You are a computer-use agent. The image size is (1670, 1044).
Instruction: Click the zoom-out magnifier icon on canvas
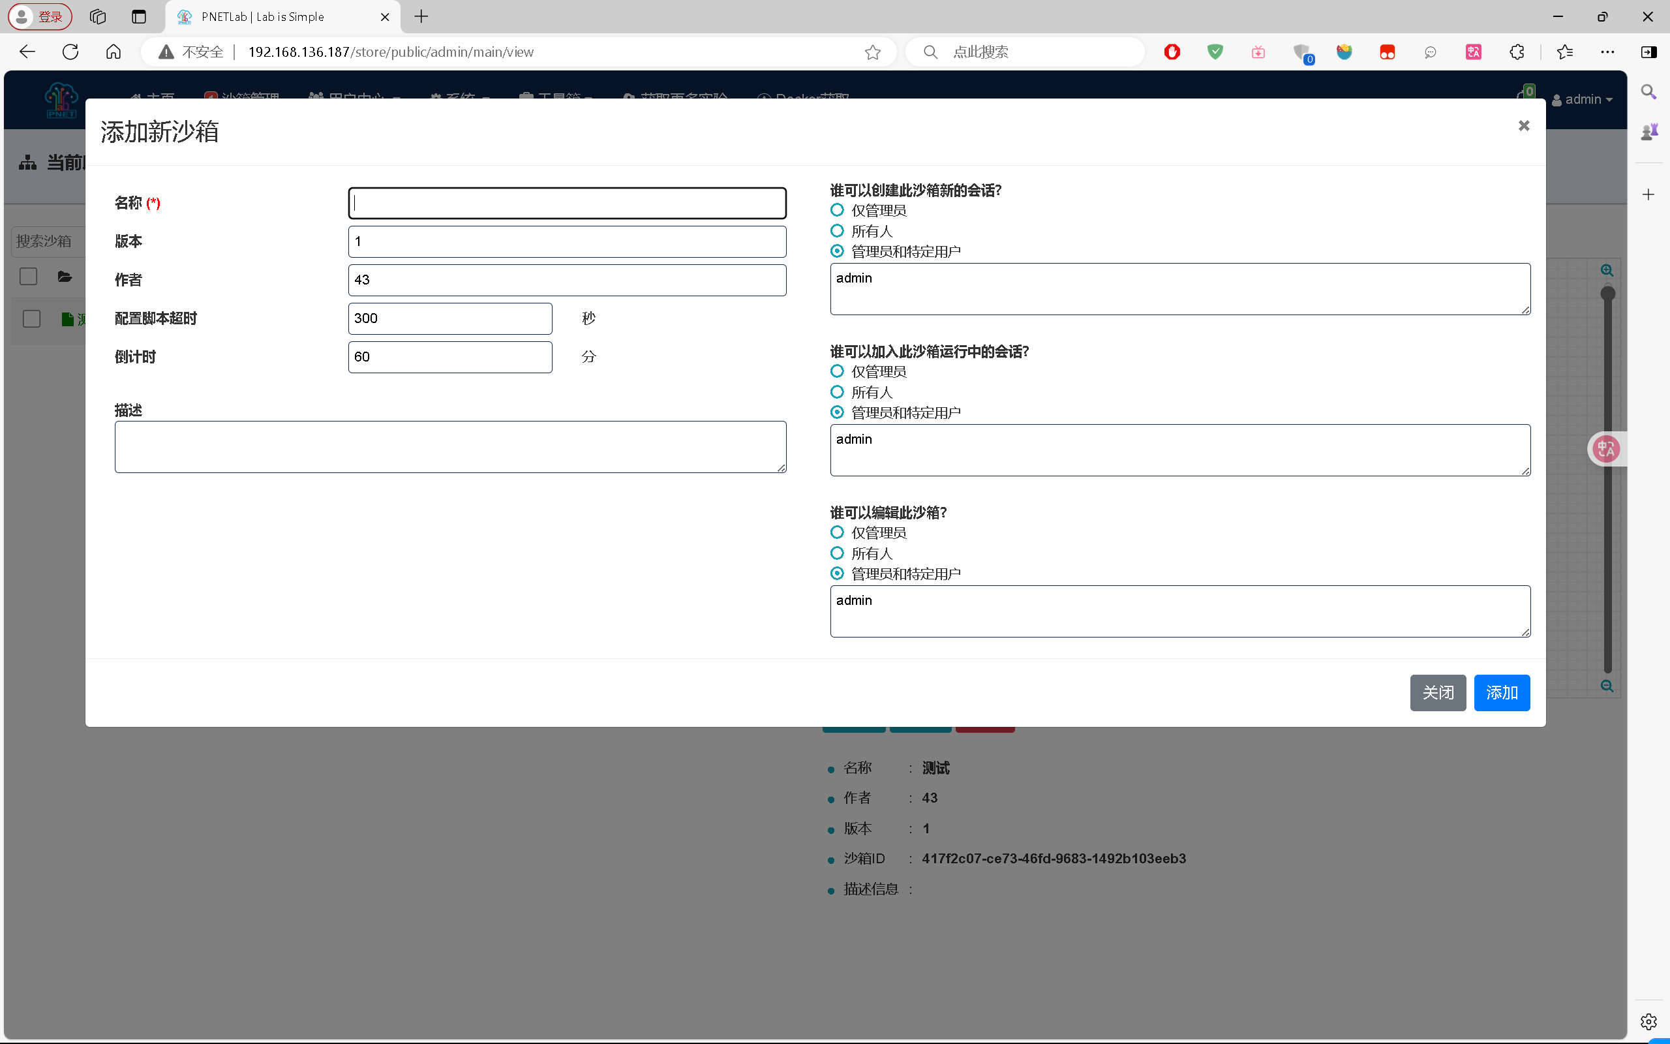pos(1607,686)
